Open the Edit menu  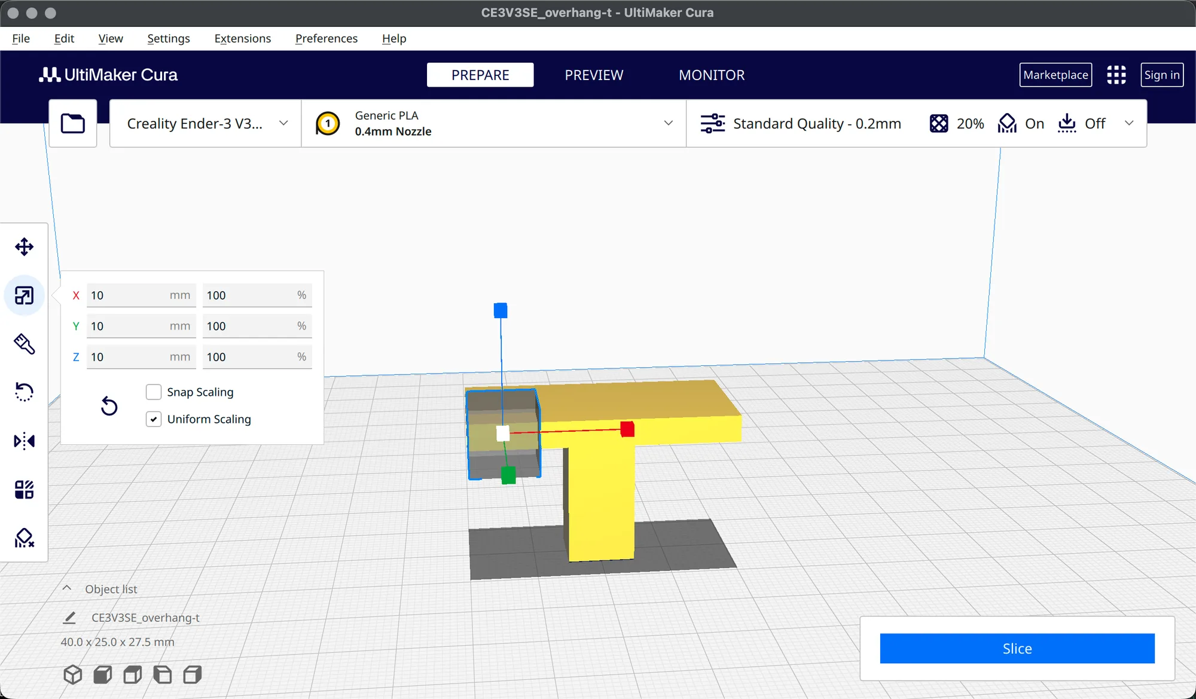tap(64, 38)
